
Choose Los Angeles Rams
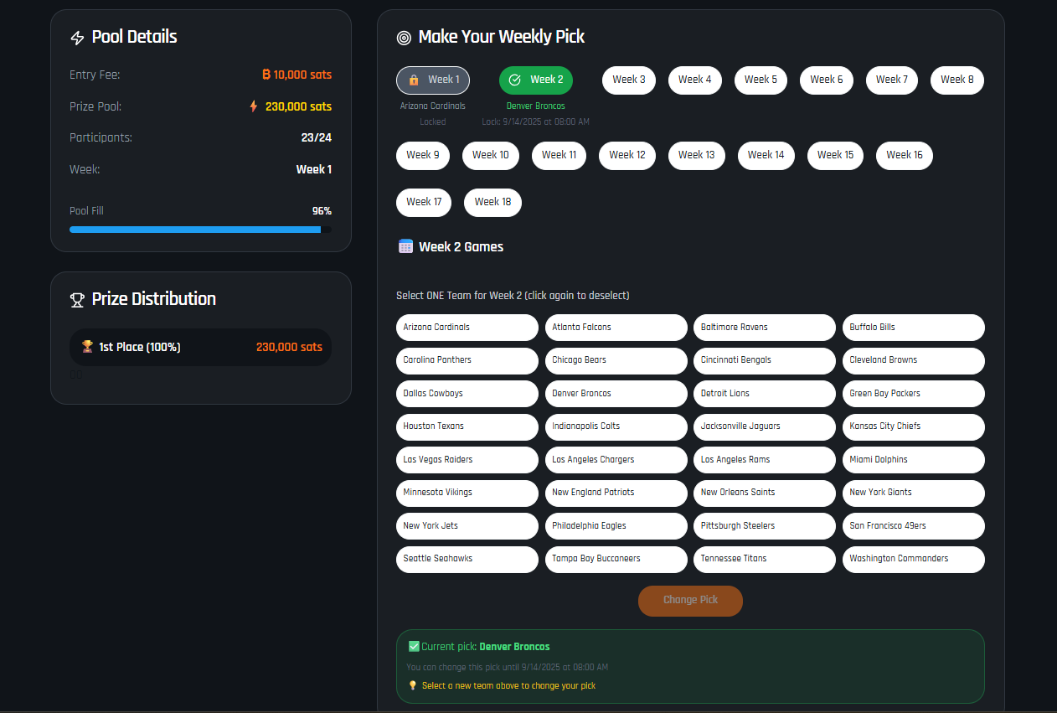765,460
